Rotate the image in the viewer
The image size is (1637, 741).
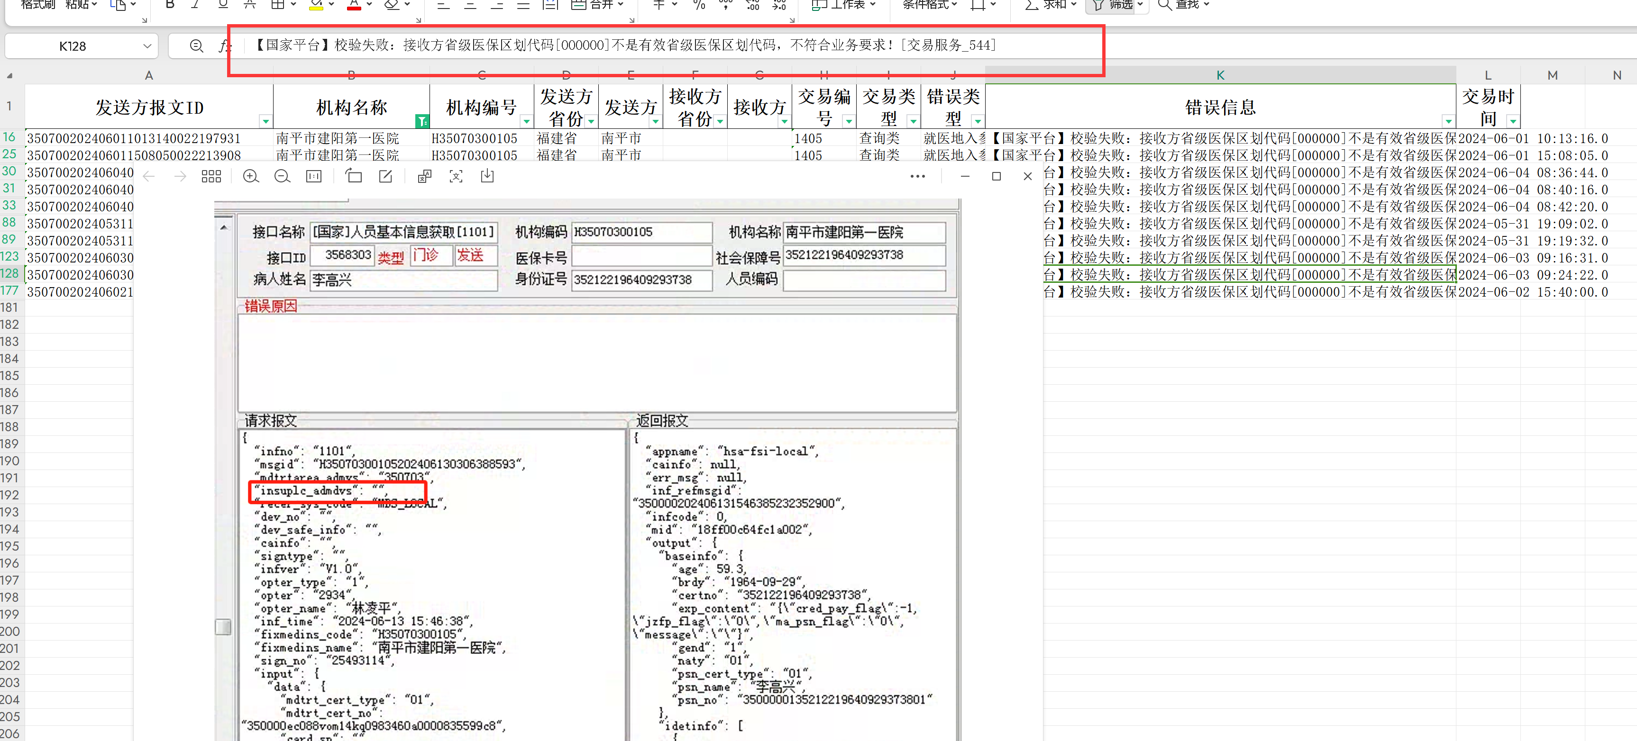click(354, 177)
